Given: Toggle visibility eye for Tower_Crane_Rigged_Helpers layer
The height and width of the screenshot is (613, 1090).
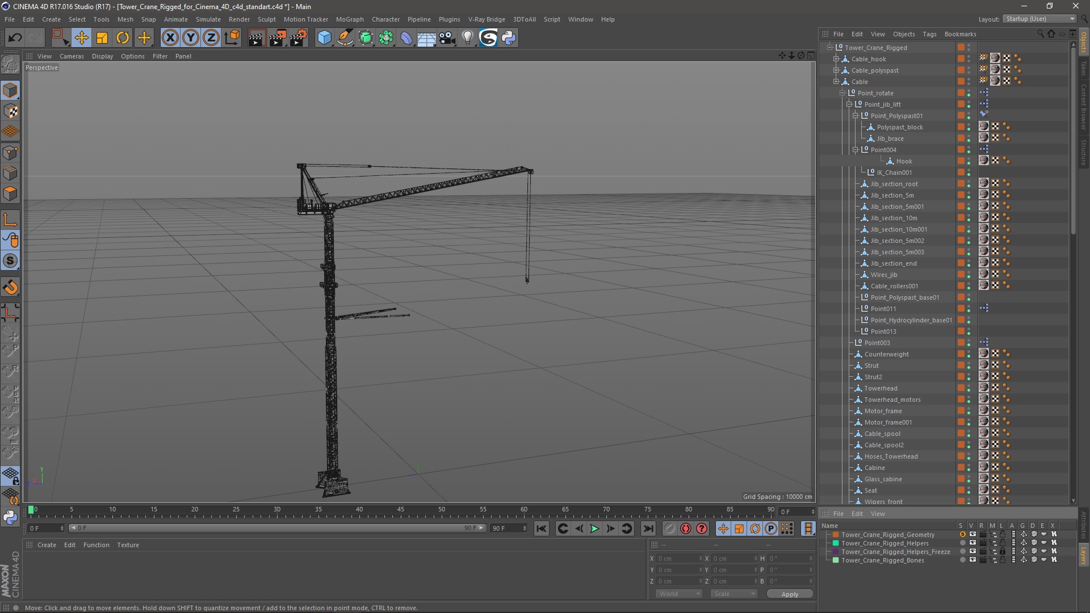Looking at the screenshot, I should (972, 543).
